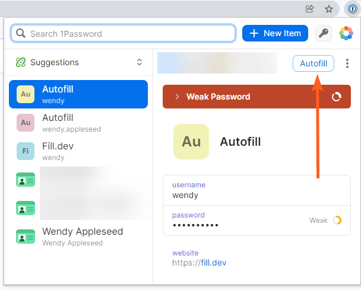Click the Weak password strength indicator
361x291 pixels.
325,220
